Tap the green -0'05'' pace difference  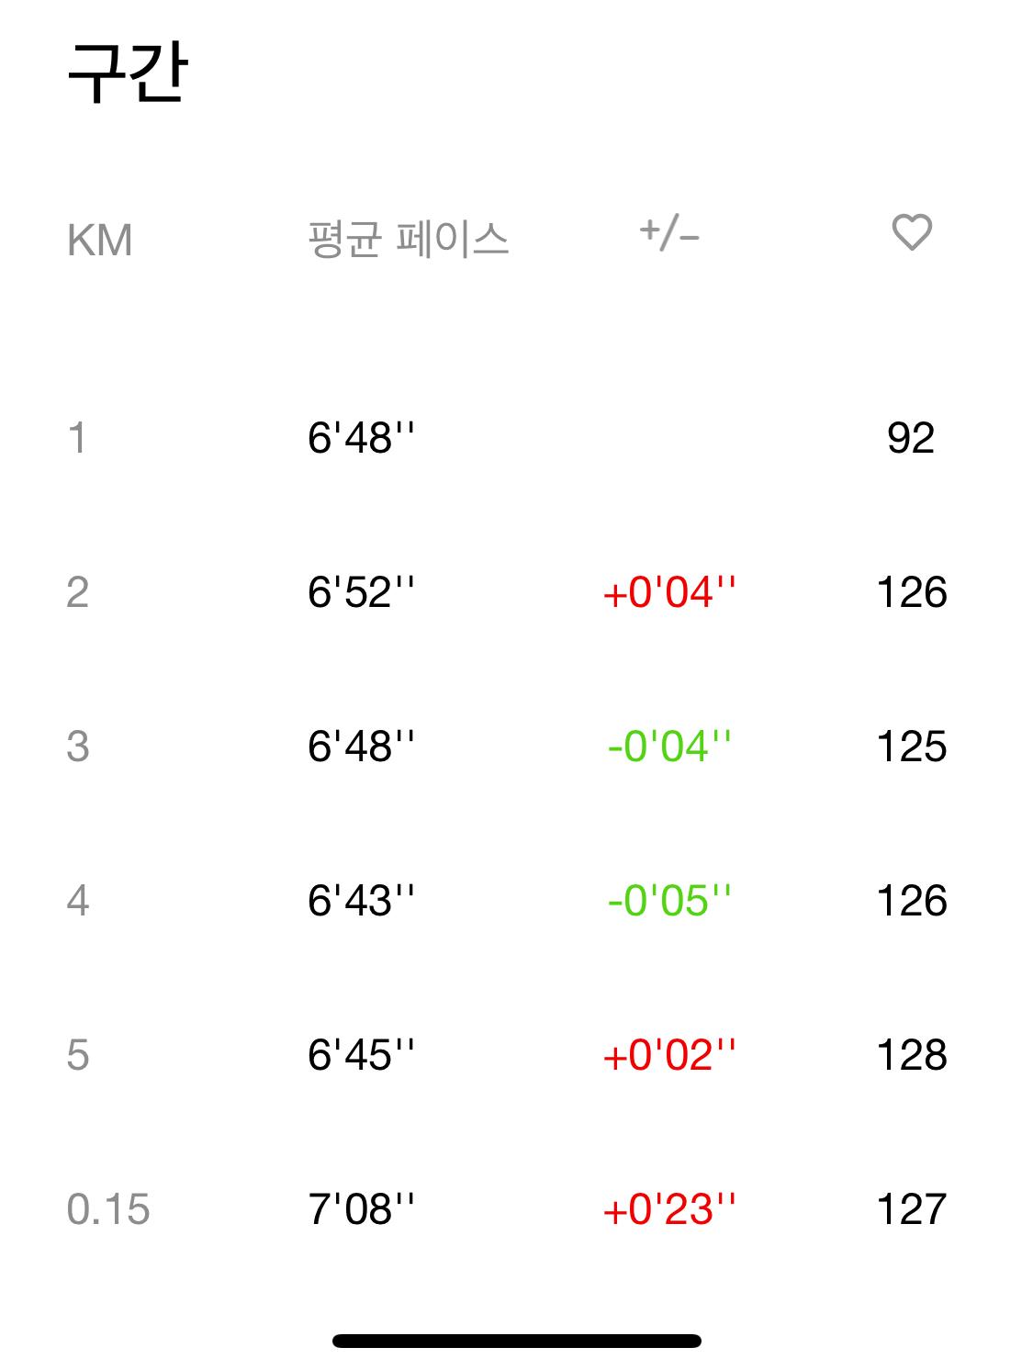click(669, 901)
